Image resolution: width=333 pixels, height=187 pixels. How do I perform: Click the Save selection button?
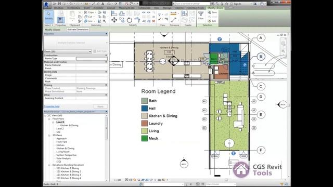click(x=212, y=12)
